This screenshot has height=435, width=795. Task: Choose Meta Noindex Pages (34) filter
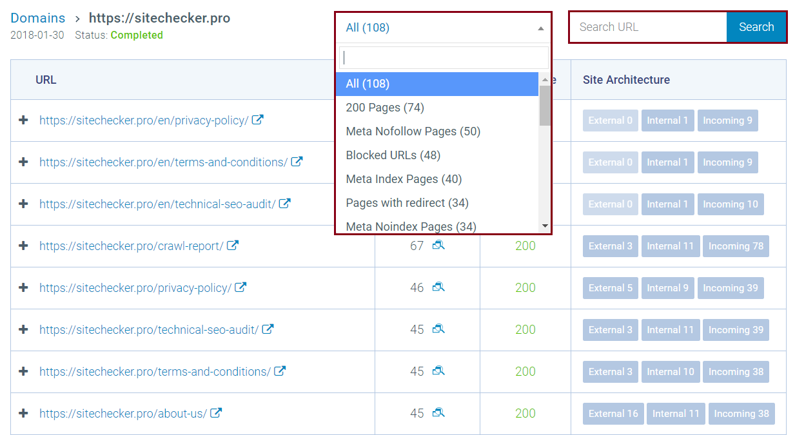tap(437, 226)
